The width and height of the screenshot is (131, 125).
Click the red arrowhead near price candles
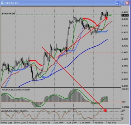(x=106, y=18)
